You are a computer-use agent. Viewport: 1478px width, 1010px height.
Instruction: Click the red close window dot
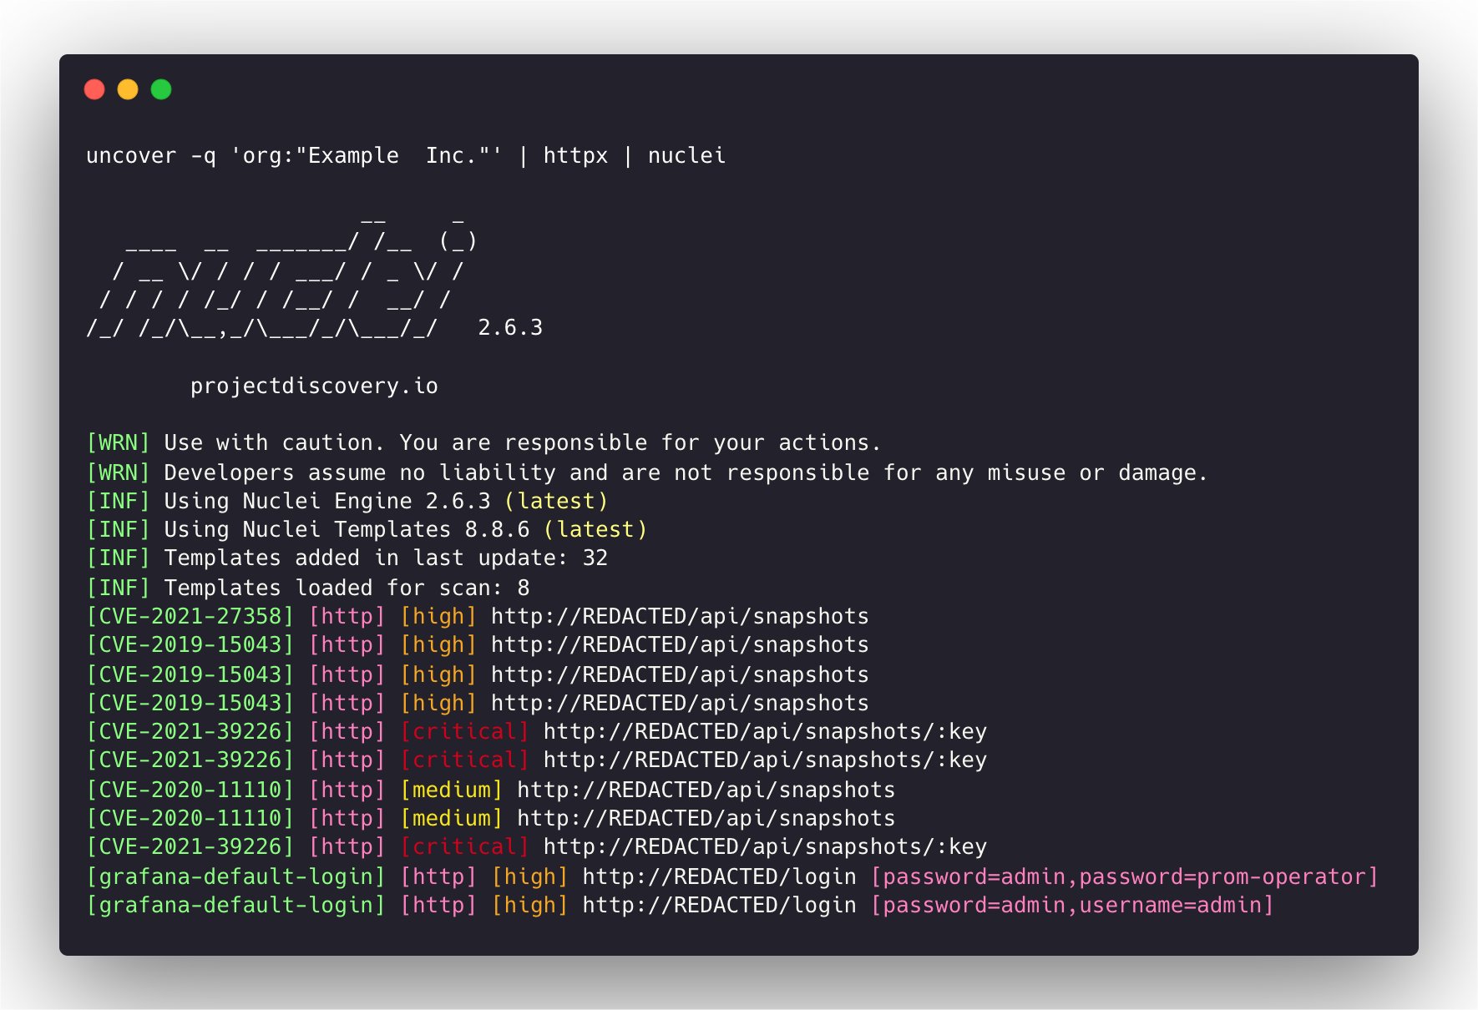[x=94, y=88]
